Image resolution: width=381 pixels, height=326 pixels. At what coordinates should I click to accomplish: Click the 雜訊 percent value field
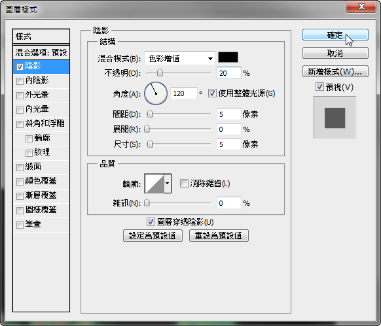tap(229, 203)
